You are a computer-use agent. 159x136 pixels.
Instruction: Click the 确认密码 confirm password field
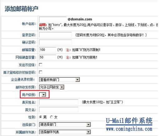coord(55,42)
